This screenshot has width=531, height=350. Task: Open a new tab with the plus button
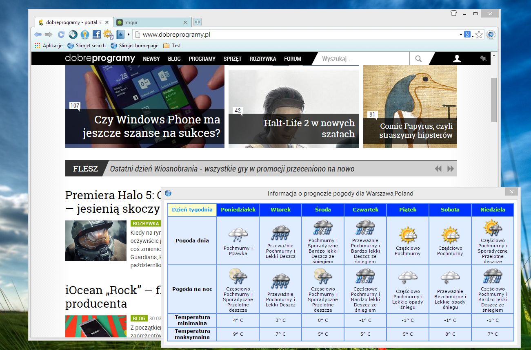coord(197,22)
